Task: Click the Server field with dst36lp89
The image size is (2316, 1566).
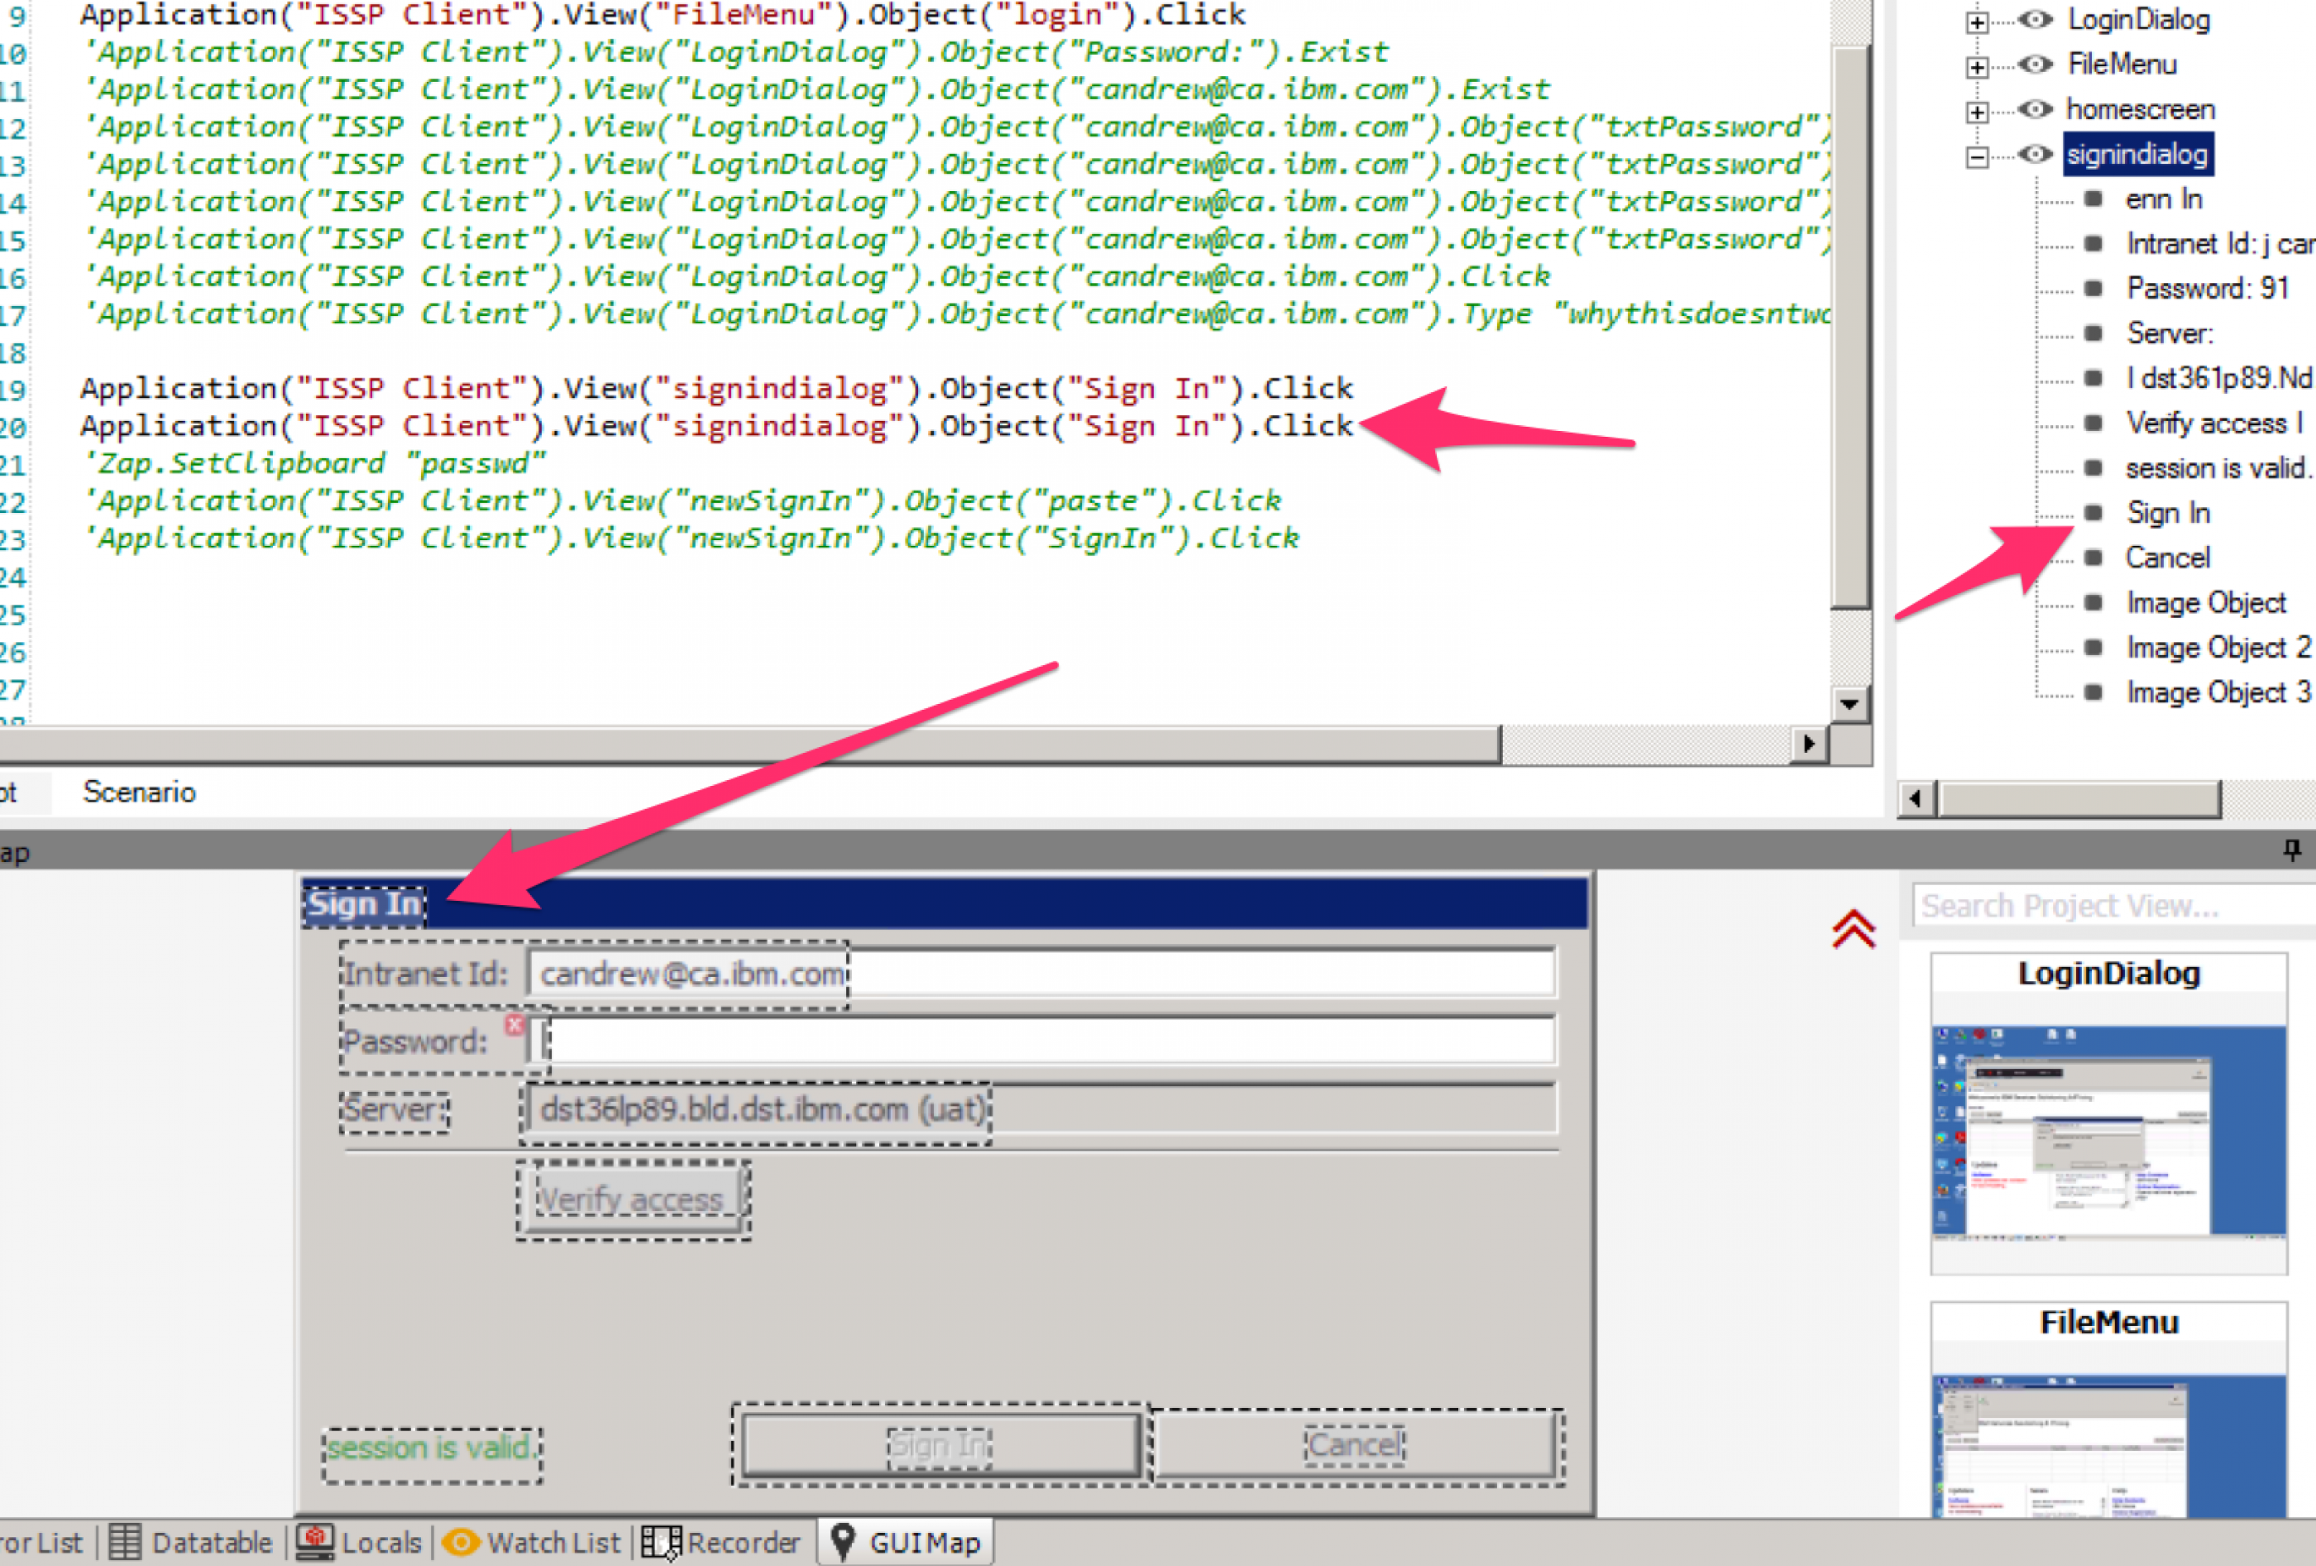Action: (1041, 1109)
